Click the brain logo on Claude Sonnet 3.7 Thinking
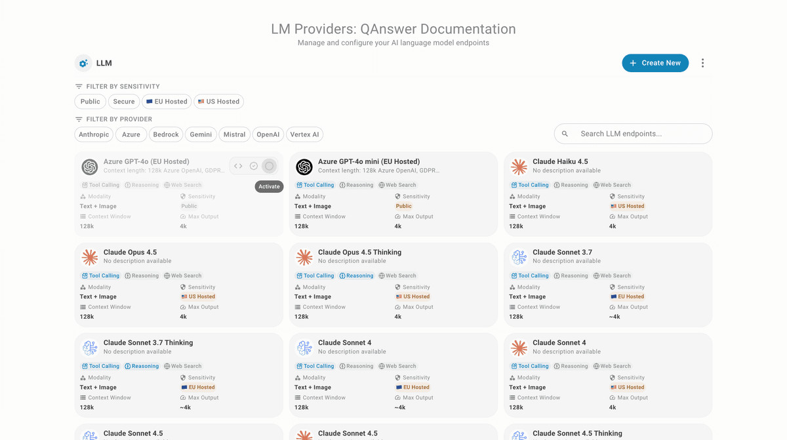 (90, 348)
